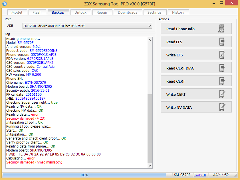Click the 100% progress bar
This screenshot has height=180, width=240.
tap(84, 175)
